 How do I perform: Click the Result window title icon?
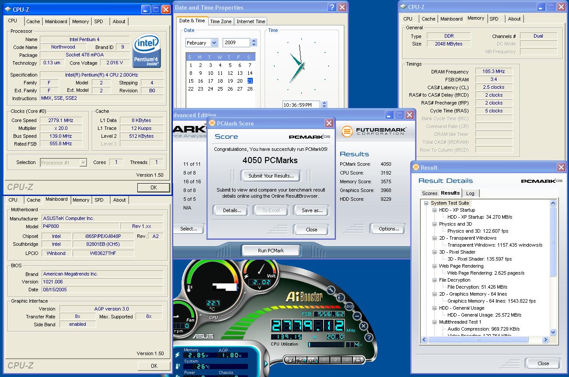tap(415, 168)
